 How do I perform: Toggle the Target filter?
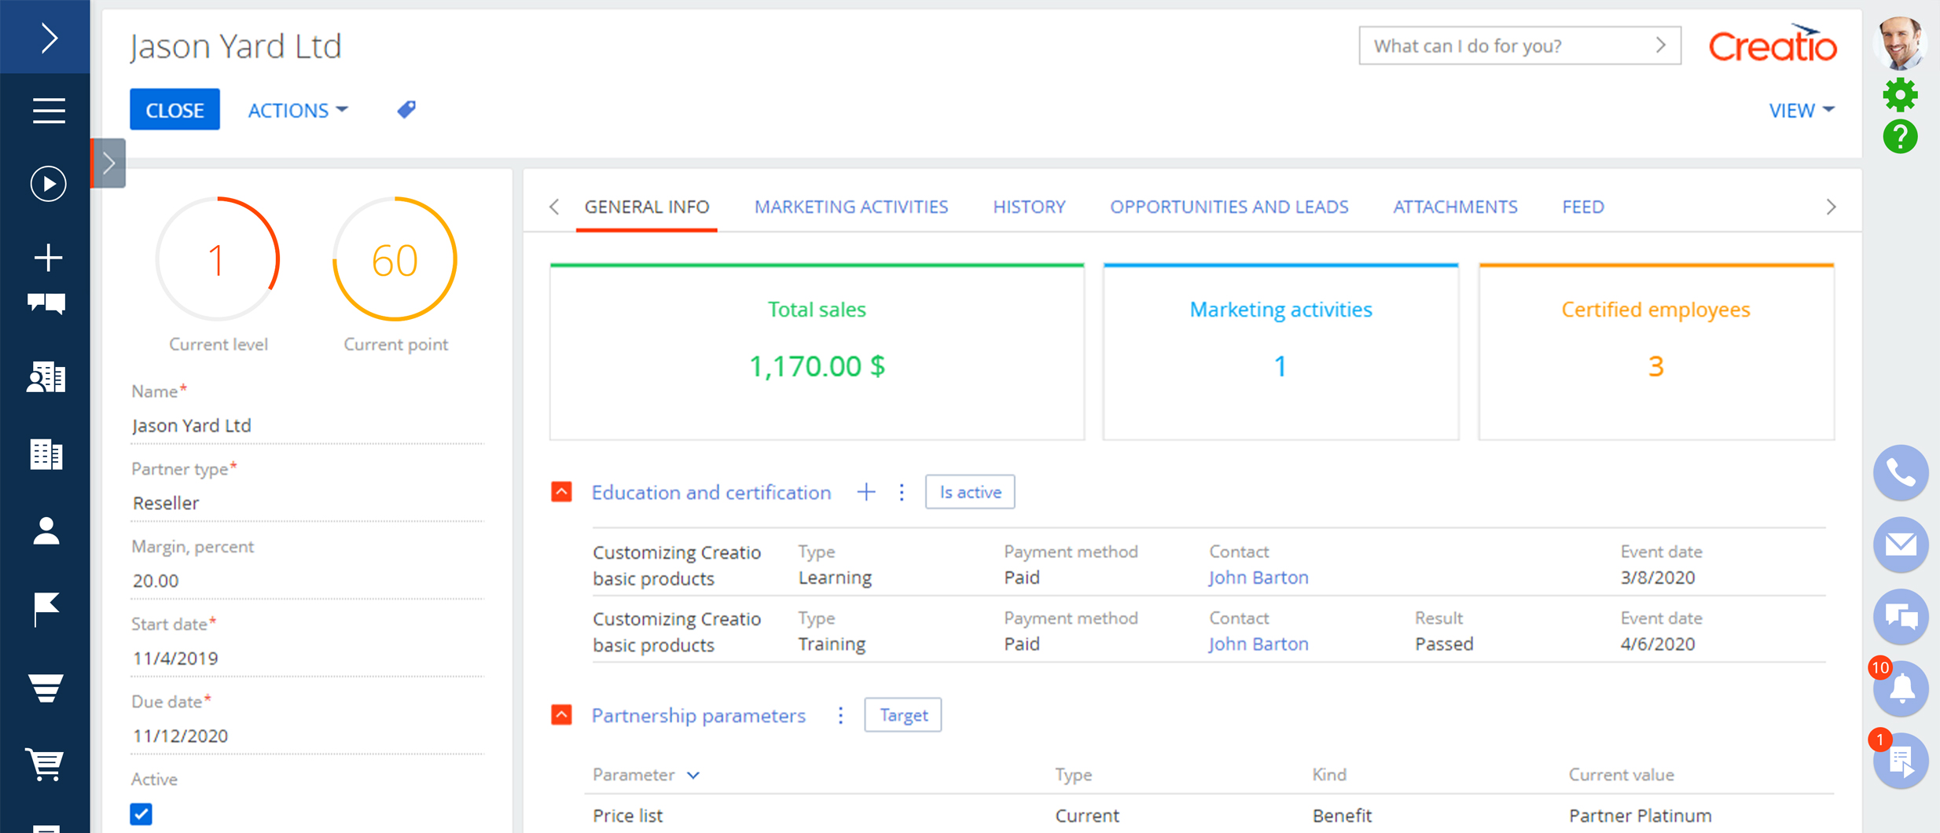click(x=903, y=715)
